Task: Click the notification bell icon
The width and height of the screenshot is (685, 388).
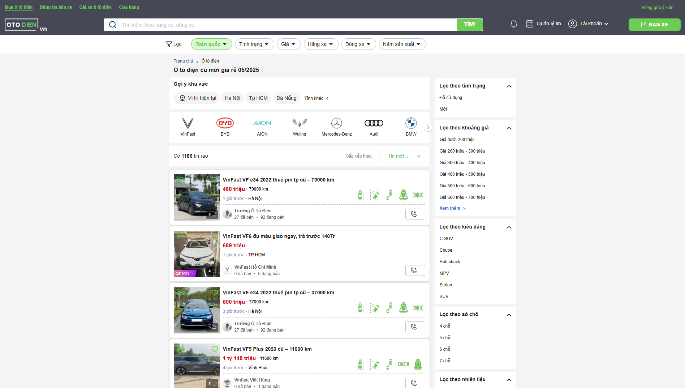Action: point(513,24)
